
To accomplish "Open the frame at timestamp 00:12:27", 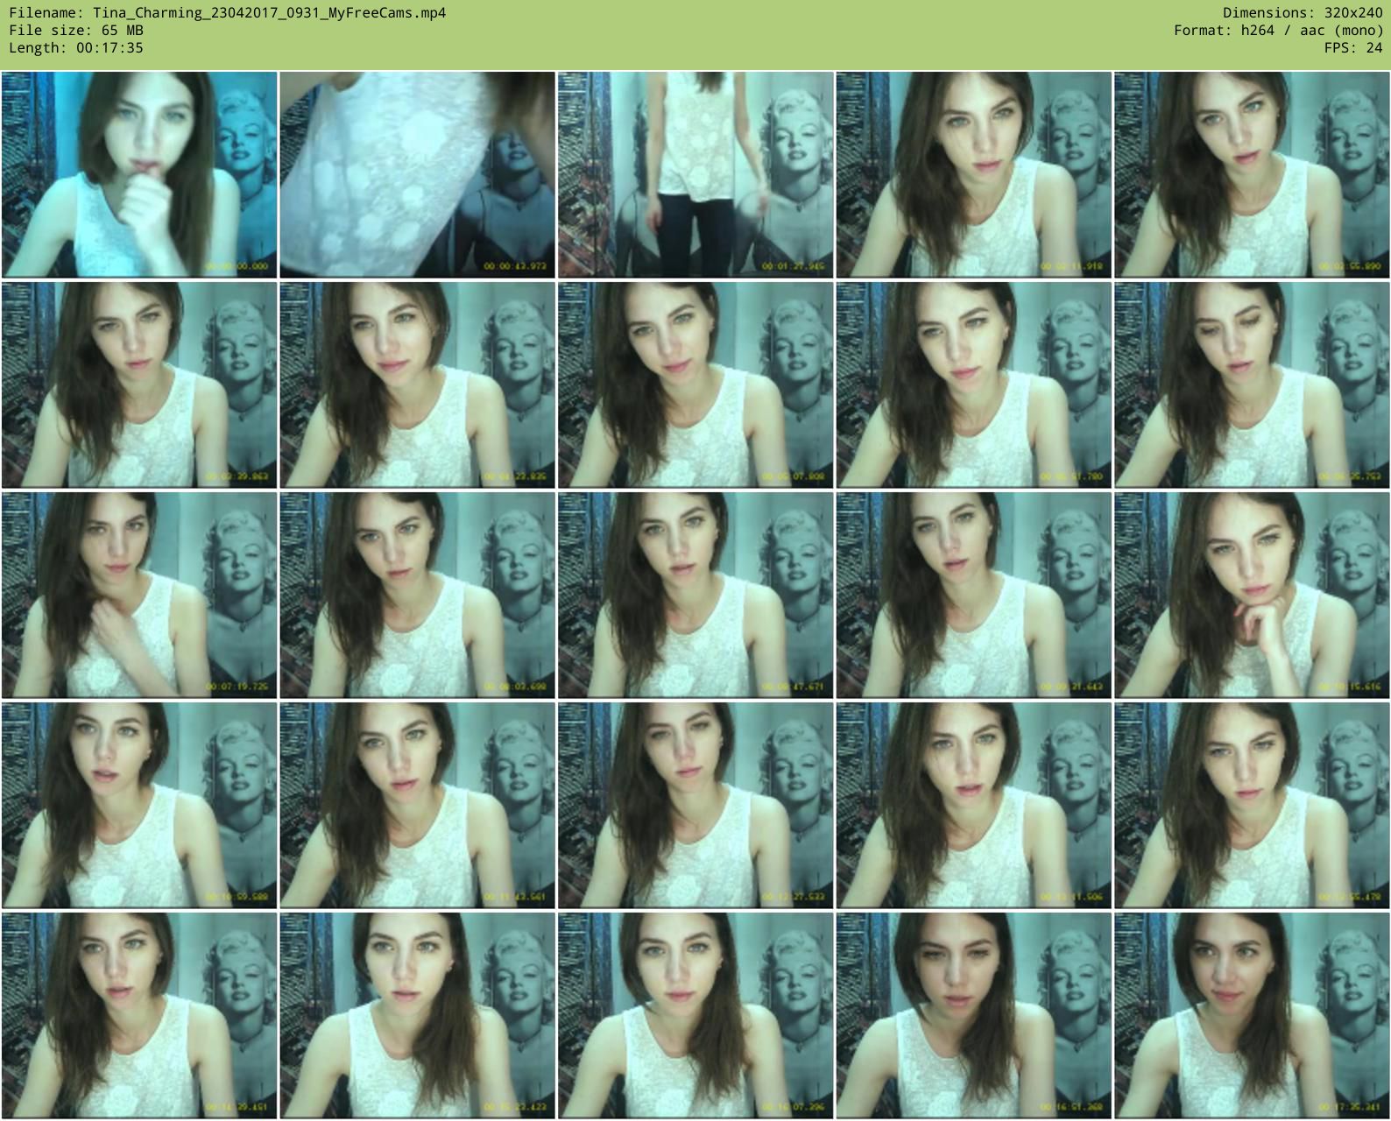I will click(695, 805).
